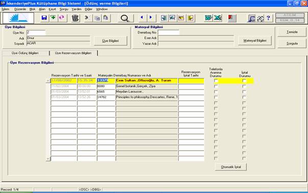Click the inventory number 14782 cell
Viewport: 308px width, 193px height.
106,97
